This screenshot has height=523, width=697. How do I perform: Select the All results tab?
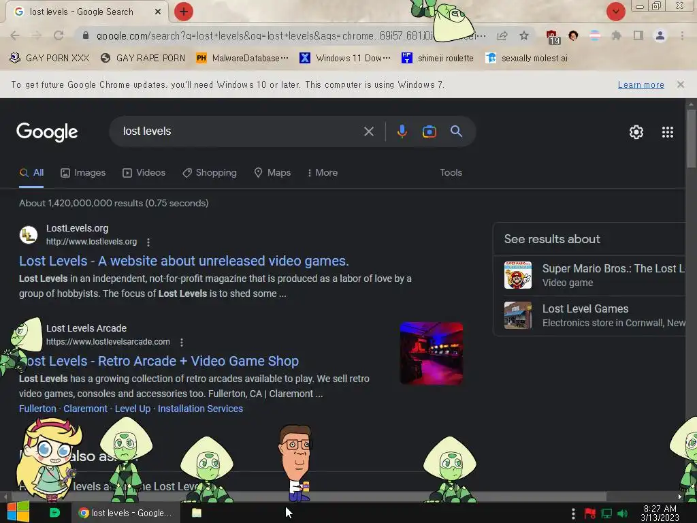(x=31, y=172)
